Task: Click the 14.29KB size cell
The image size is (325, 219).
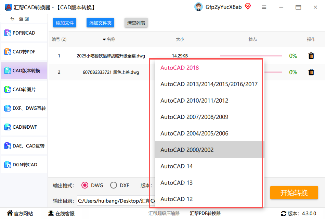Action: (x=180, y=56)
